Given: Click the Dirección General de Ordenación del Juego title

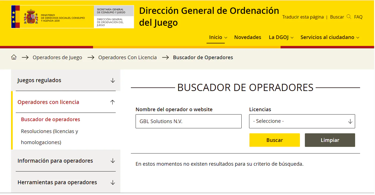Looking at the screenshot, I should pyautogui.click(x=209, y=17).
